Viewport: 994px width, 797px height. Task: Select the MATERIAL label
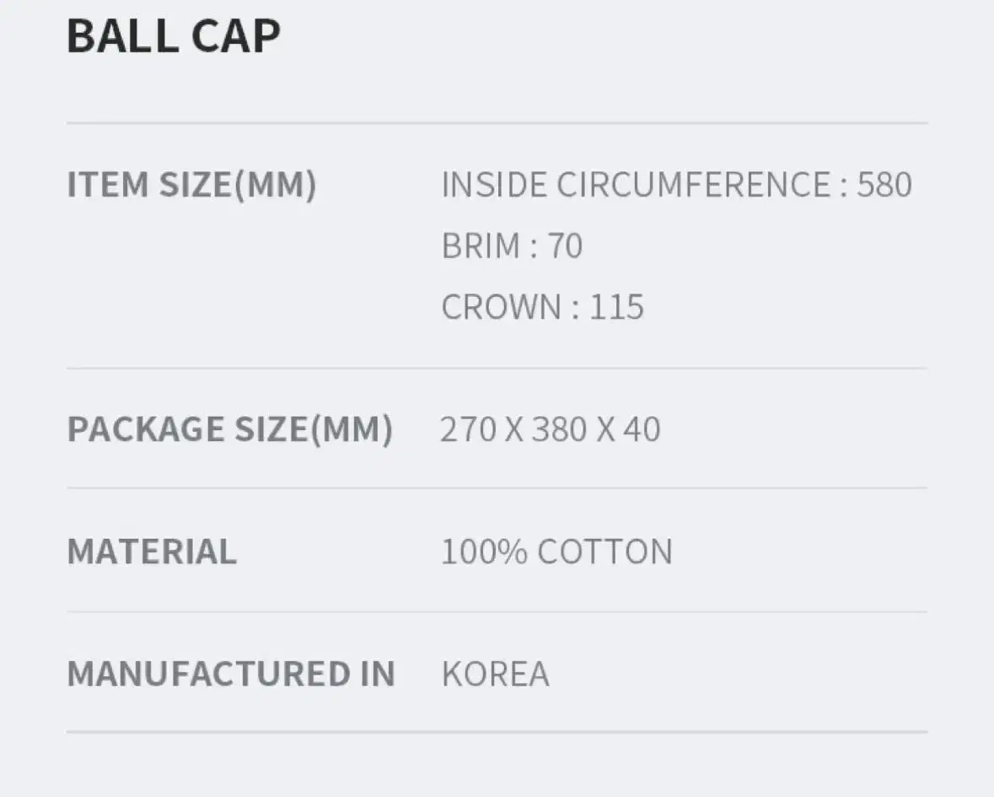(152, 552)
